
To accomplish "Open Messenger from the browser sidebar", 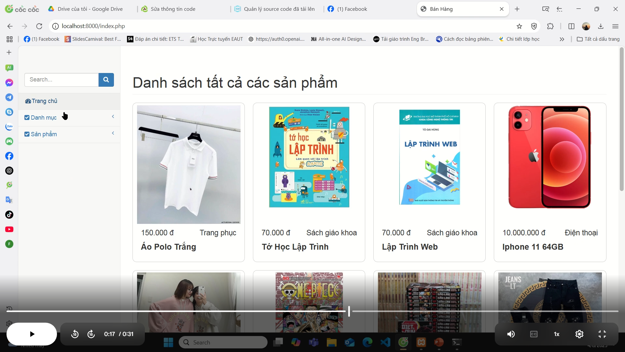I will [9, 83].
